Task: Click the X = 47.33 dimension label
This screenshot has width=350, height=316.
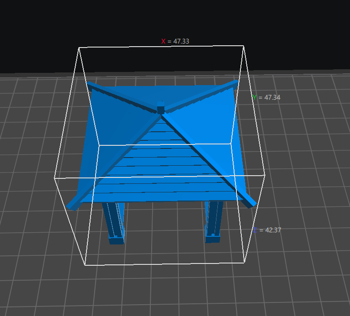Action: (175, 41)
